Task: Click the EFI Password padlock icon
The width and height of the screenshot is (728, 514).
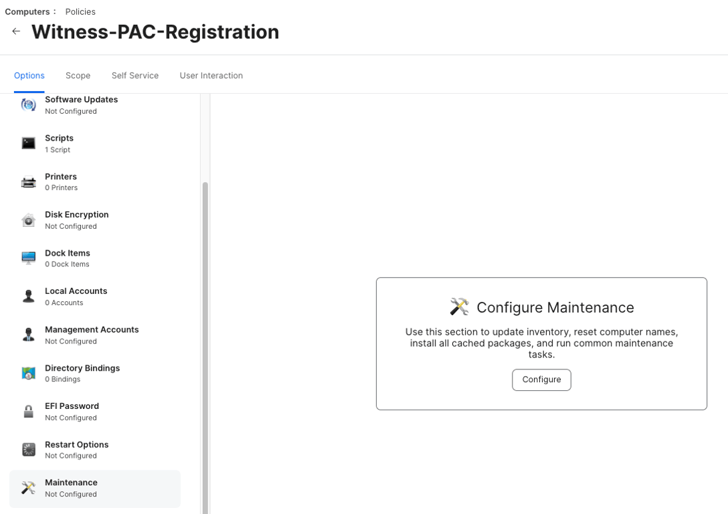Action: 28,412
